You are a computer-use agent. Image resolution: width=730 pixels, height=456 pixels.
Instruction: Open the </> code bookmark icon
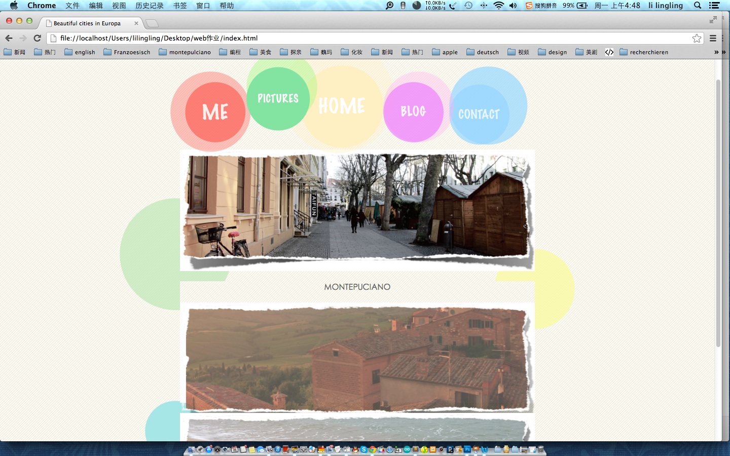609,52
